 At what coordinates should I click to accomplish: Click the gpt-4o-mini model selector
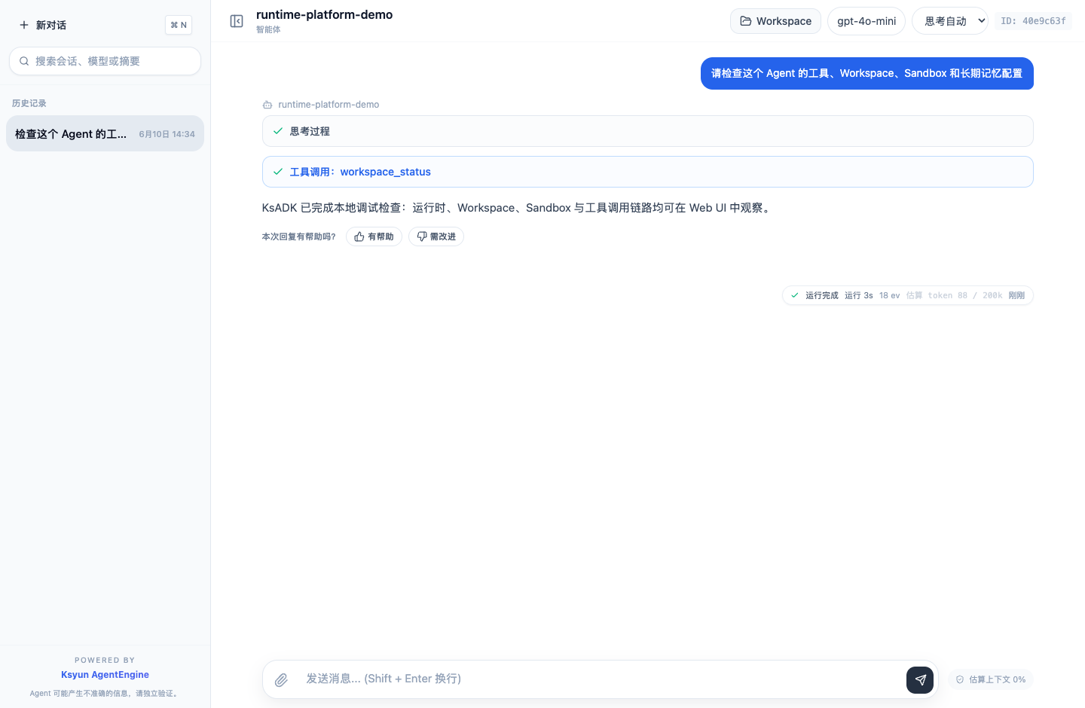[866, 21]
